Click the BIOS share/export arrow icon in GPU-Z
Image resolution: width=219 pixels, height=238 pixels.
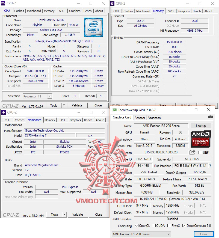[x=192, y=152]
